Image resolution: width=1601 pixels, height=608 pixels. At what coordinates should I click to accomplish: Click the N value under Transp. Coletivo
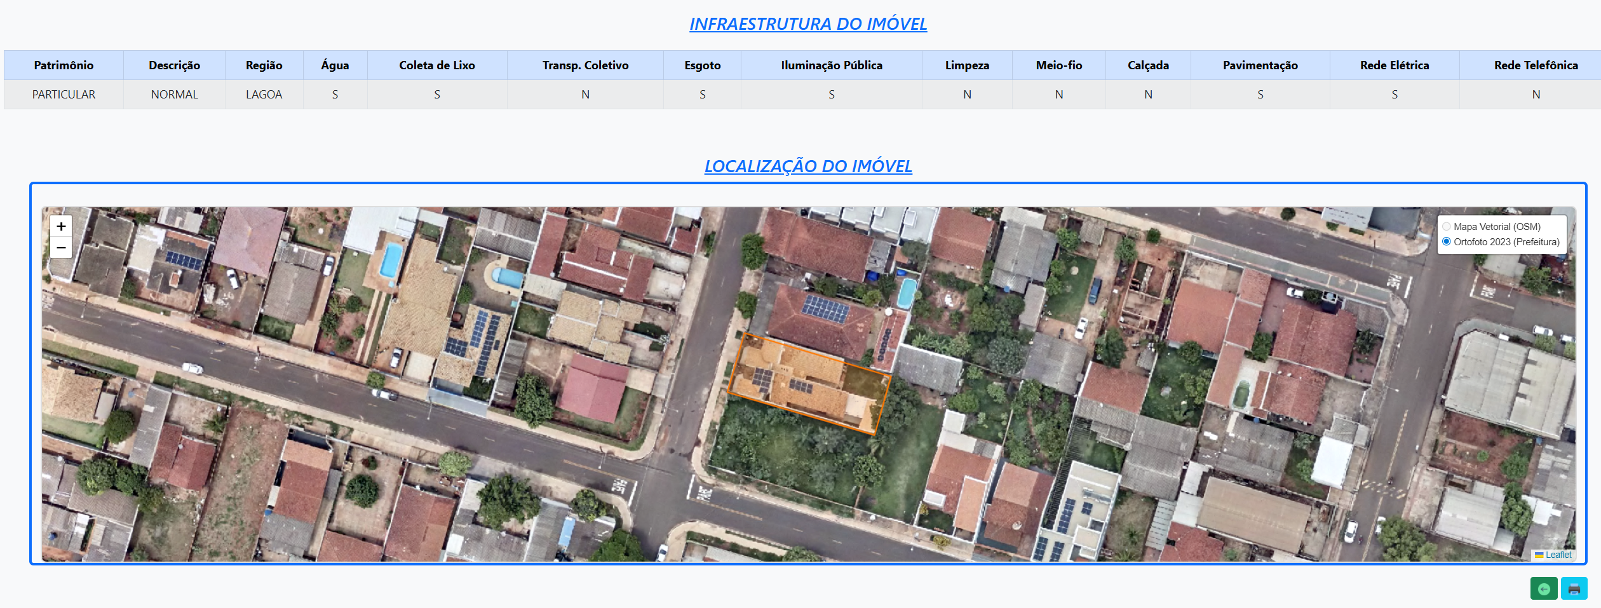pyautogui.click(x=585, y=95)
